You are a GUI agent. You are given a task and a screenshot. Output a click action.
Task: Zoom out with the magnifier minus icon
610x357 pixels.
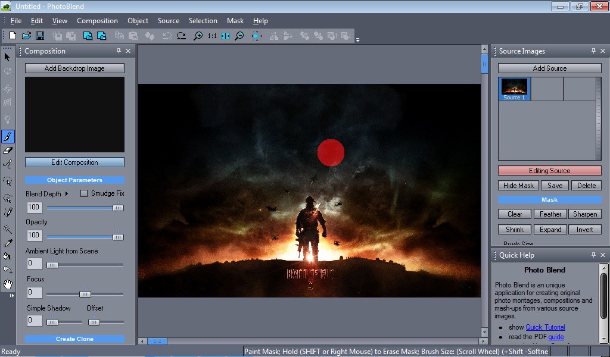(x=239, y=36)
